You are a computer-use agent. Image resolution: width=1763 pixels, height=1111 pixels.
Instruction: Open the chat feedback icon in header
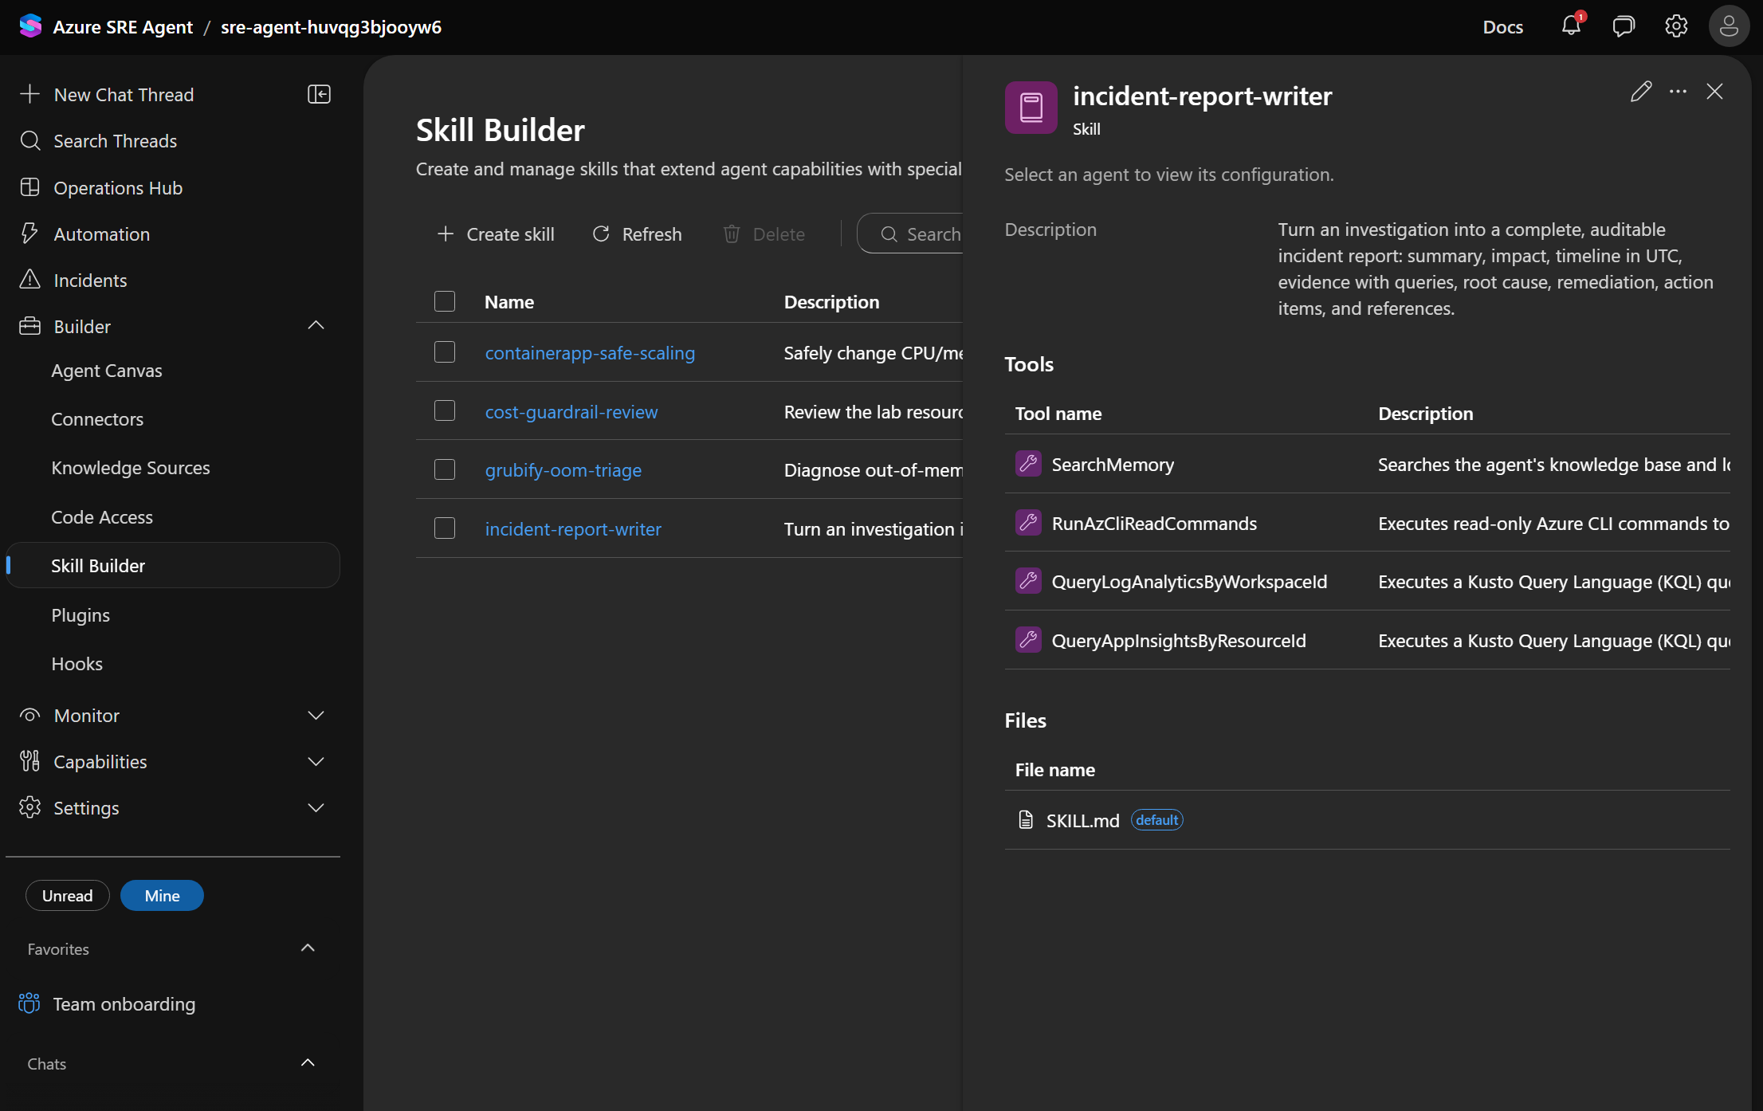1624,26
